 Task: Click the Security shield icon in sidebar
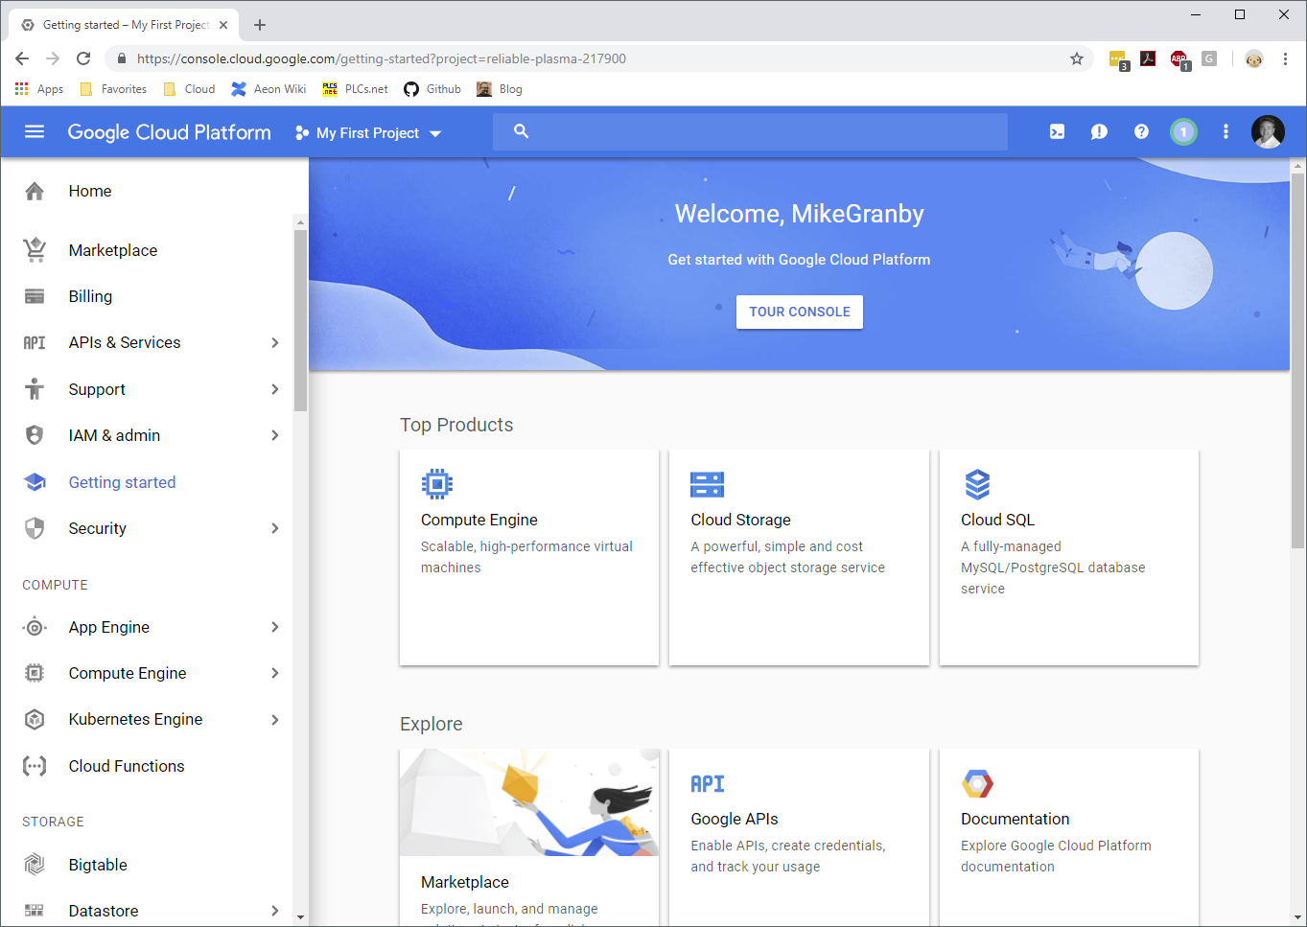[35, 528]
